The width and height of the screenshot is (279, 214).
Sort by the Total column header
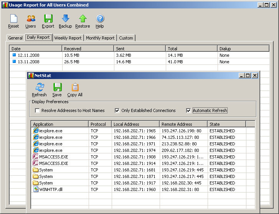click(192, 49)
